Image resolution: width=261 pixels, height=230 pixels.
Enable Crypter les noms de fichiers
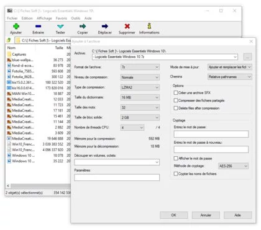176,174
